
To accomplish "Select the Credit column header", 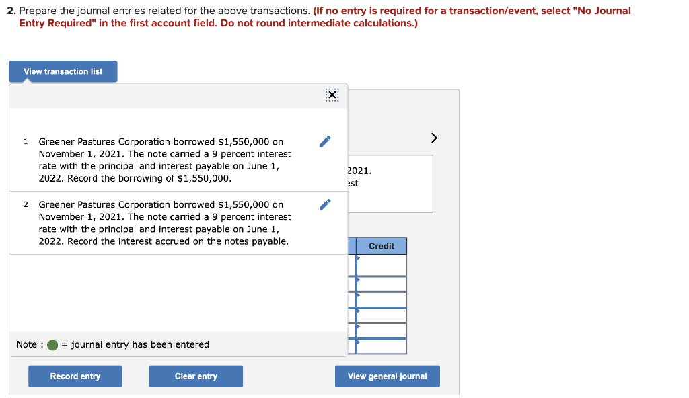I will pyautogui.click(x=380, y=246).
